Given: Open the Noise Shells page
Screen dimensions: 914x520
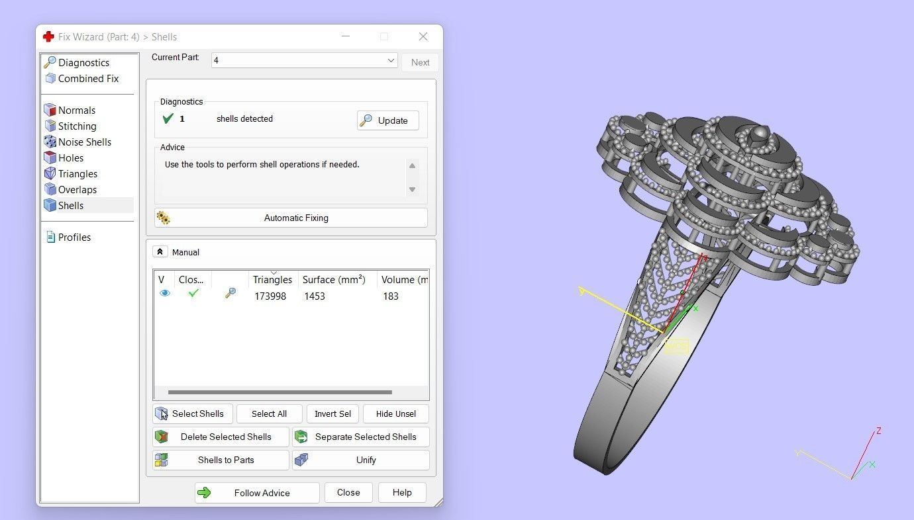Looking at the screenshot, I should [85, 142].
